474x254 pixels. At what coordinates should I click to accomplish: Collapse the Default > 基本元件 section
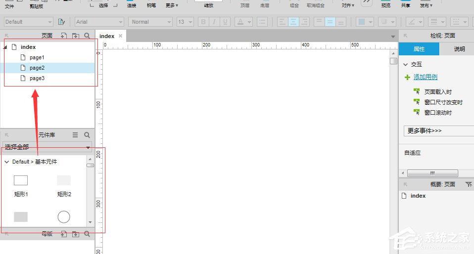point(6,162)
